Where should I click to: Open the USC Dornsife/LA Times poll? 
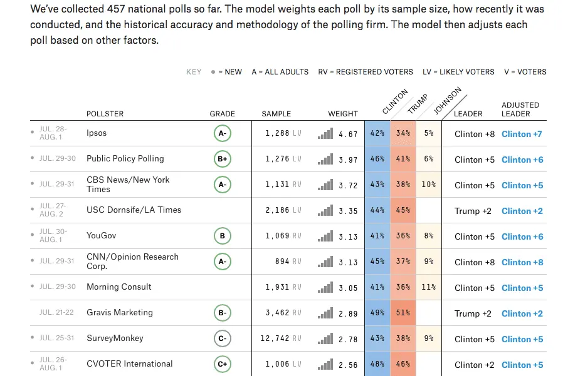click(134, 211)
